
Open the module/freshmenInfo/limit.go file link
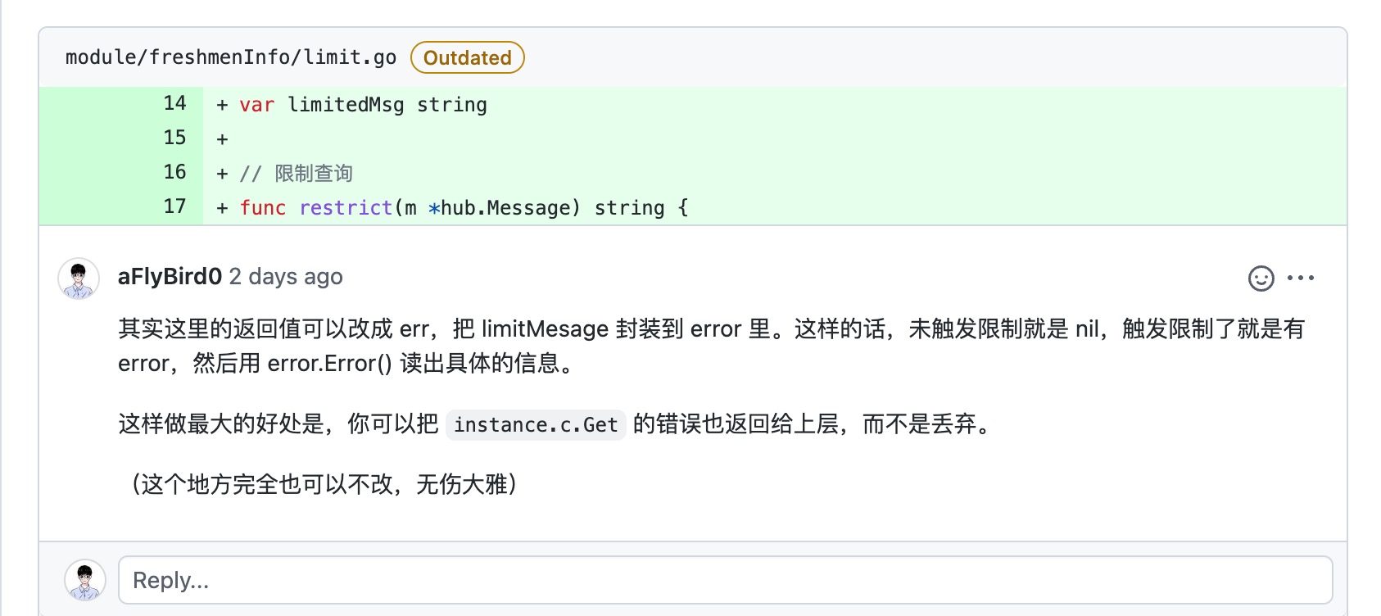click(232, 57)
